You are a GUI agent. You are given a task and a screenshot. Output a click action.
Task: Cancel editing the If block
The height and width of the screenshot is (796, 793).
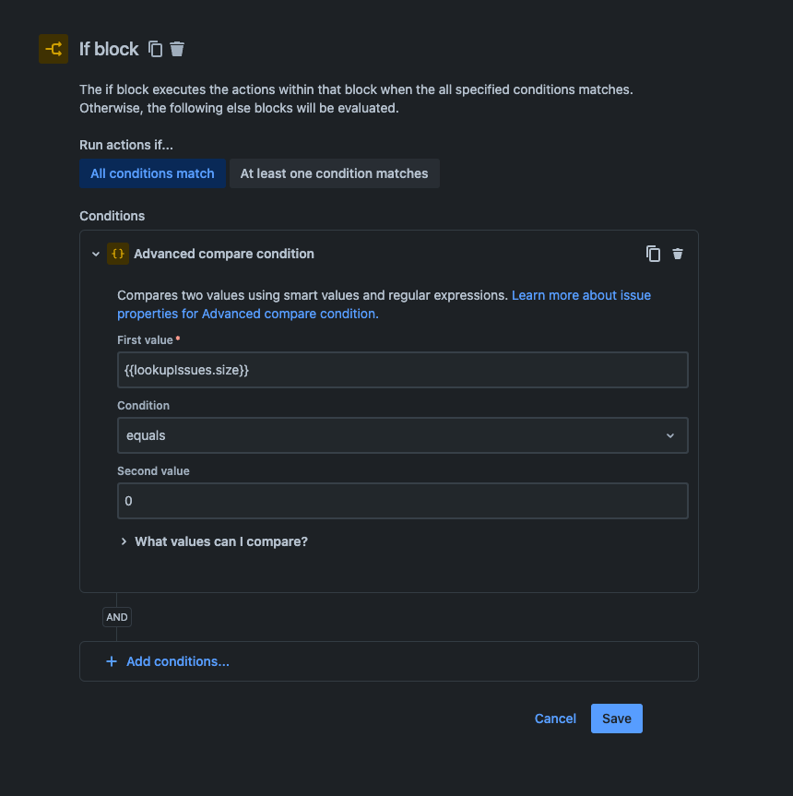click(x=555, y=719)
